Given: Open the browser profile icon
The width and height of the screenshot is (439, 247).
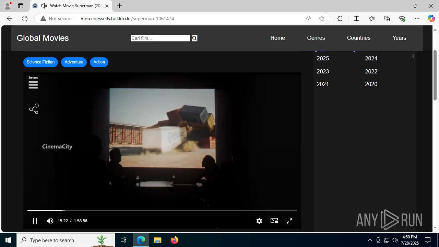Looking at the screenshot, I should pyautogui.click(x=8, y=6).
